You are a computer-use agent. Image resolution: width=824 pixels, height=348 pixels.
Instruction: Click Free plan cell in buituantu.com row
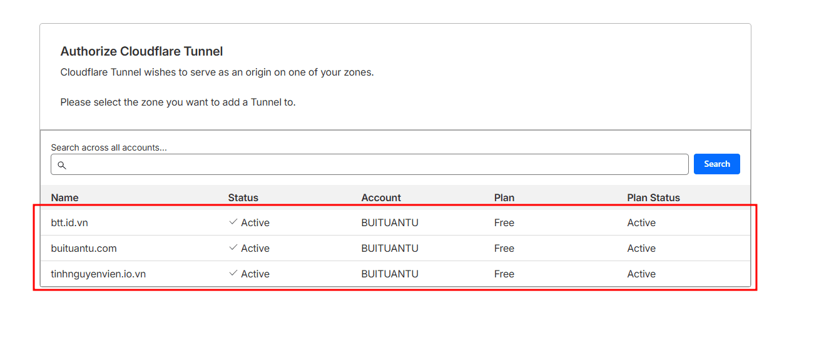504,249
